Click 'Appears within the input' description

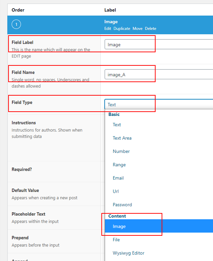point(35,222)
